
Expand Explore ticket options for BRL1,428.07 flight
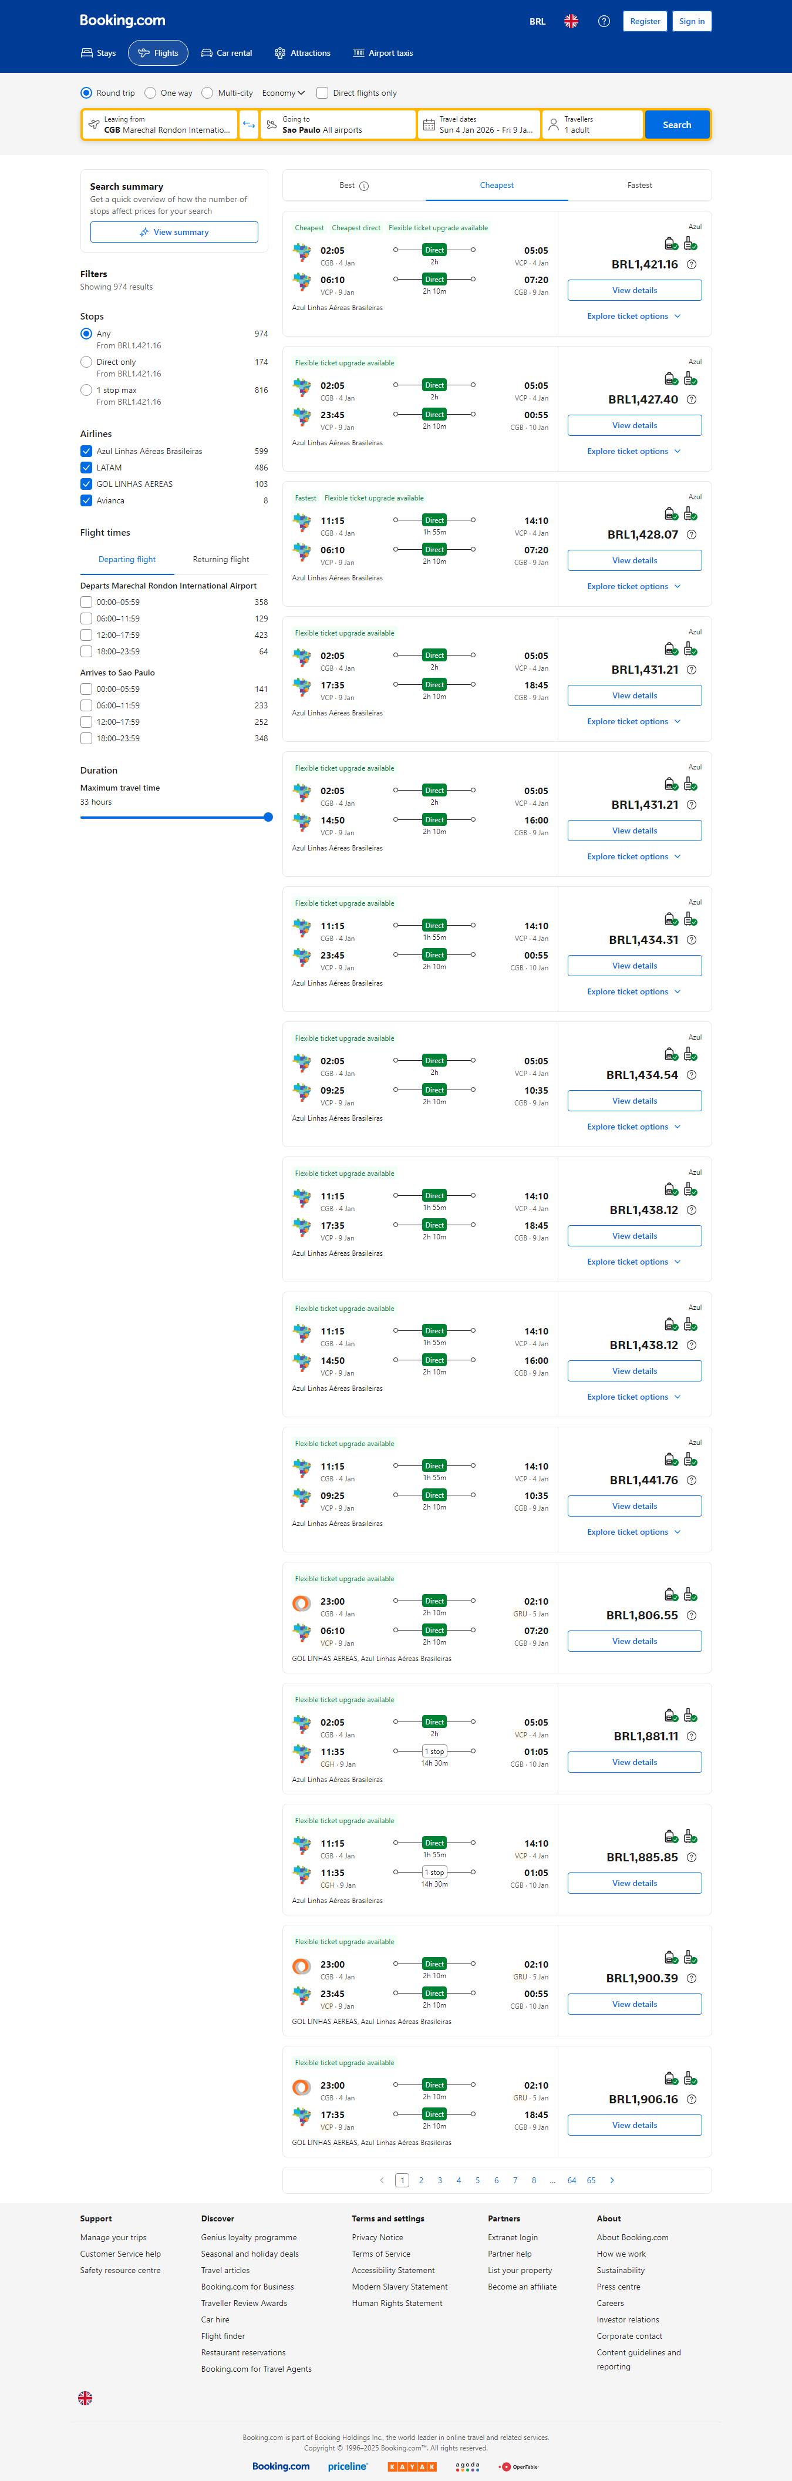click(634, 587)
